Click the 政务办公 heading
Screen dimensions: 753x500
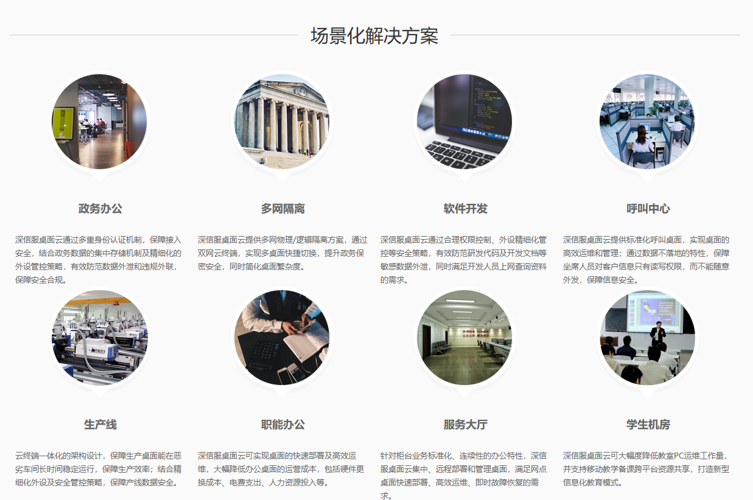tap(100, 209)
